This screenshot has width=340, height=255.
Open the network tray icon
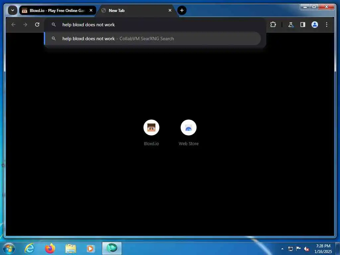290,249
